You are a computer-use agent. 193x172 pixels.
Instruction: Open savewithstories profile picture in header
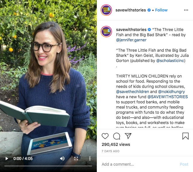[106, 10]
